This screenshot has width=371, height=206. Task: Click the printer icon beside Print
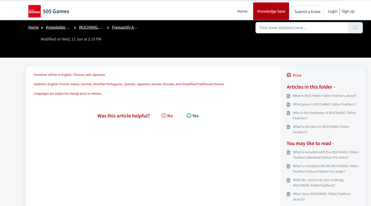[x=289, y=75]
